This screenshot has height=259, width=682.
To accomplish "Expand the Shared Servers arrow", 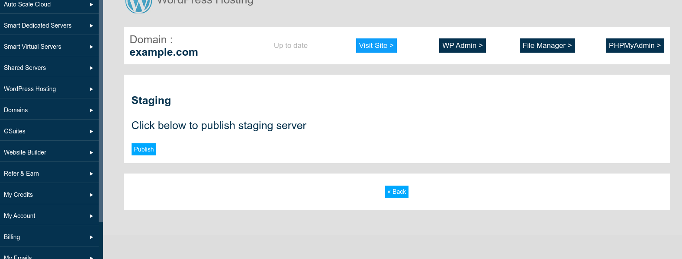I will coord(91,68).
